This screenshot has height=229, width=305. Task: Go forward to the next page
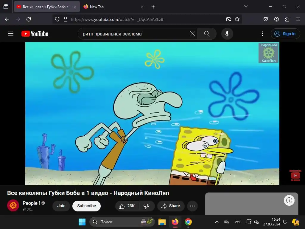[18, 19]
